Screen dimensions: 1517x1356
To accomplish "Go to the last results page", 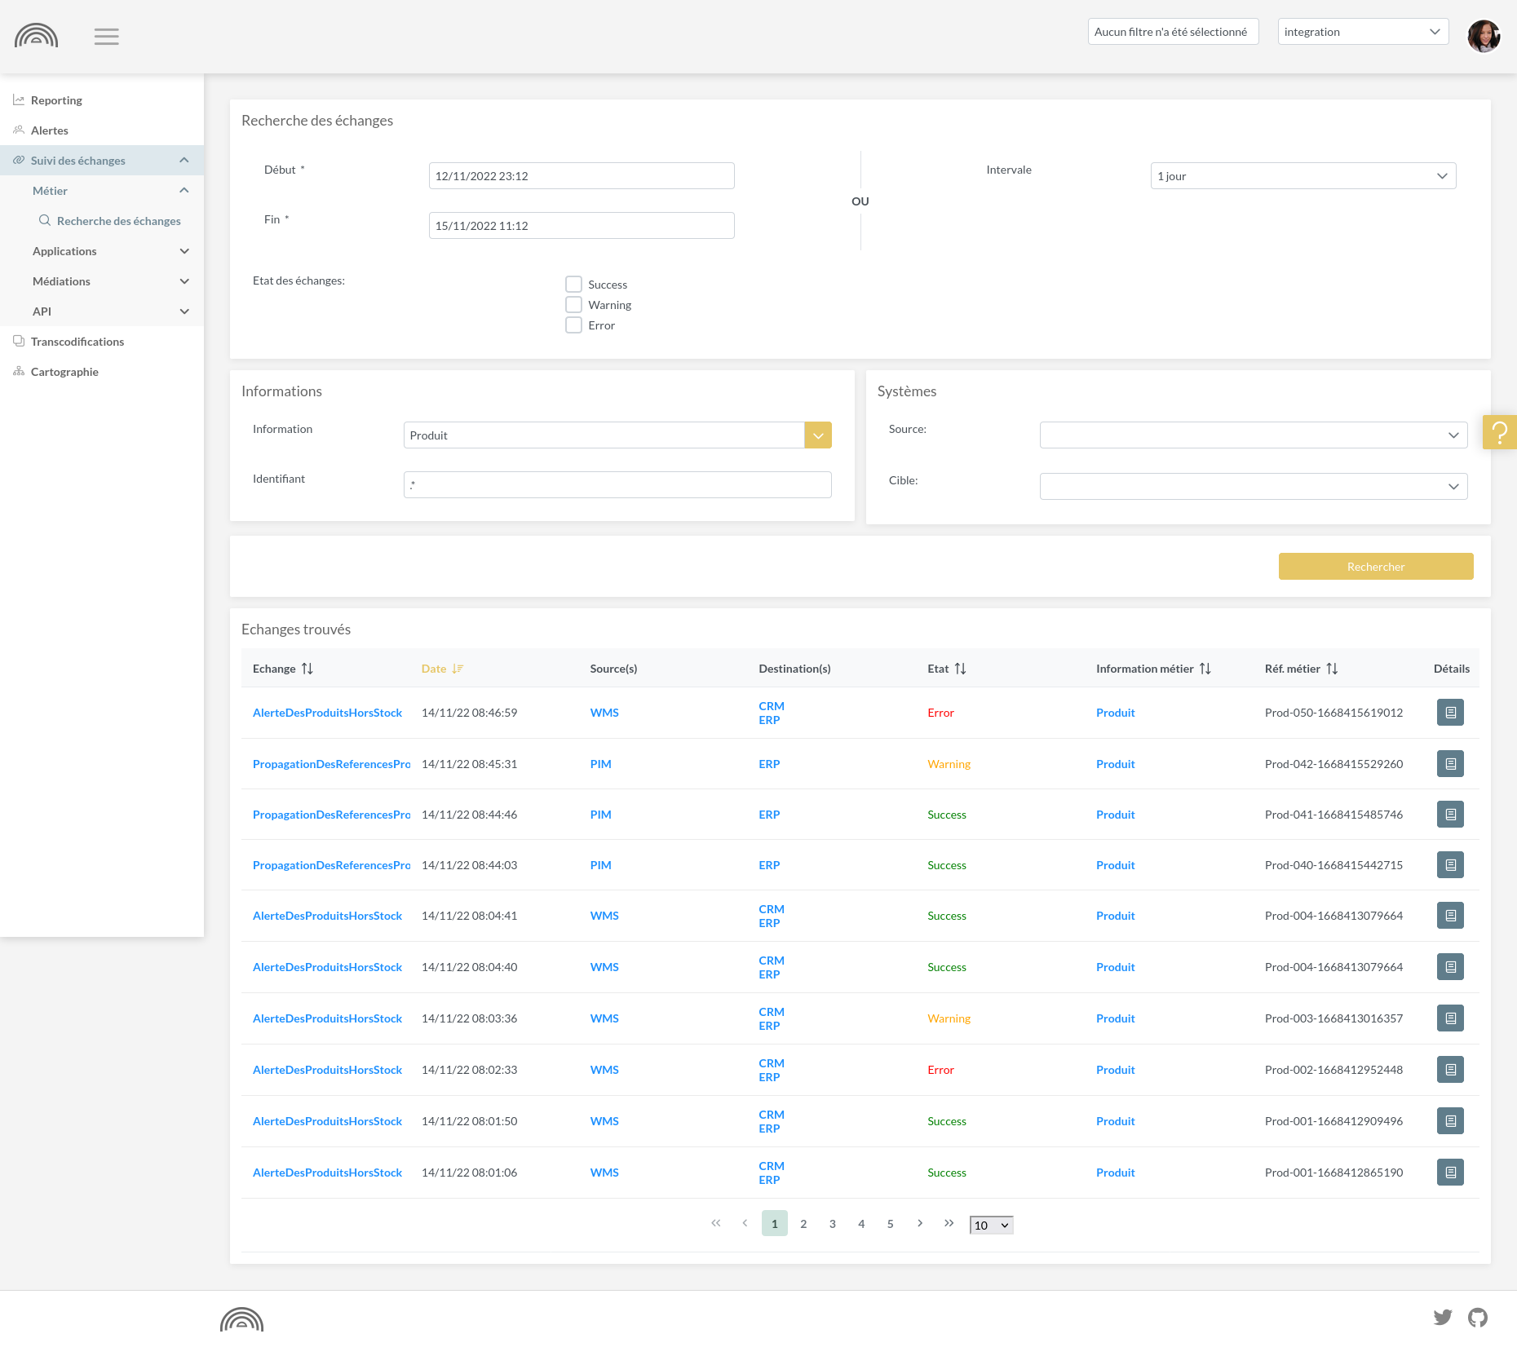I will [949, 1224].
